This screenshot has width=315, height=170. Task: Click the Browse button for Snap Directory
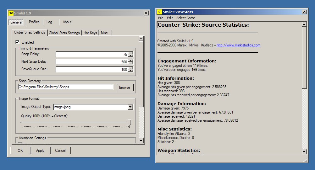(x=124, y=88)
